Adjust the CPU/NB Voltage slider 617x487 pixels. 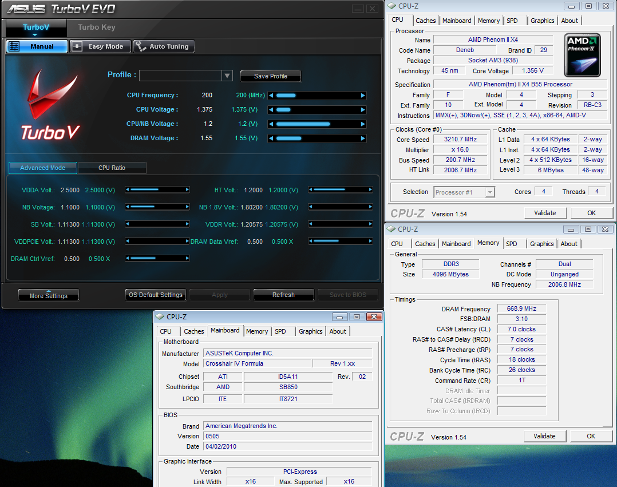pyautogui.click(x=317, y=124)
